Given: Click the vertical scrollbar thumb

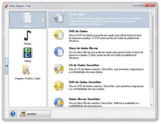Looking at the screenshot, I should pos(151,52).
